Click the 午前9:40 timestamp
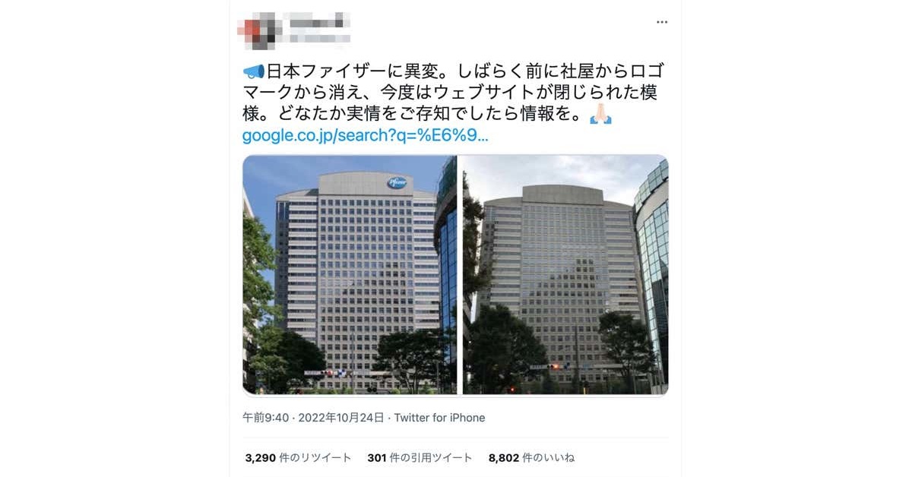 click(x=265, y=418)
